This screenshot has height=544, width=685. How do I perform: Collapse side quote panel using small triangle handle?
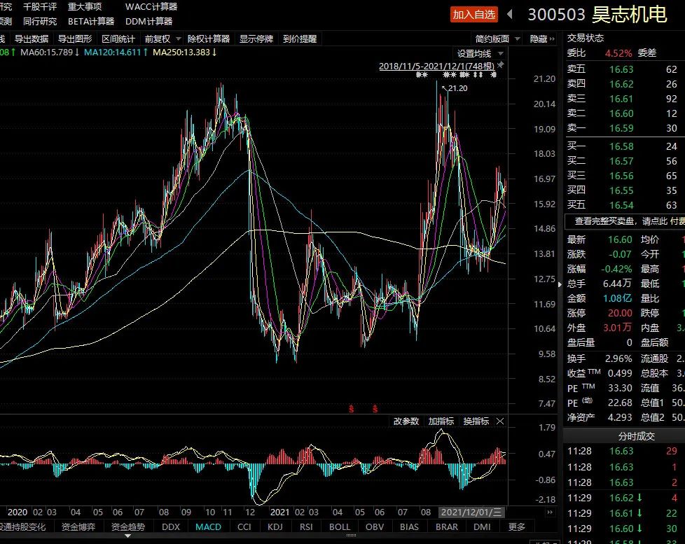coord(560,284)
